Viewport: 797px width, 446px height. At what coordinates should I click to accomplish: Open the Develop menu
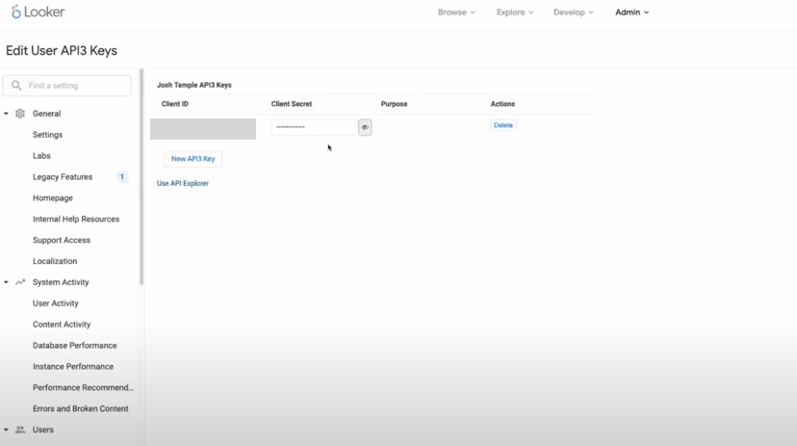point(574,13)
